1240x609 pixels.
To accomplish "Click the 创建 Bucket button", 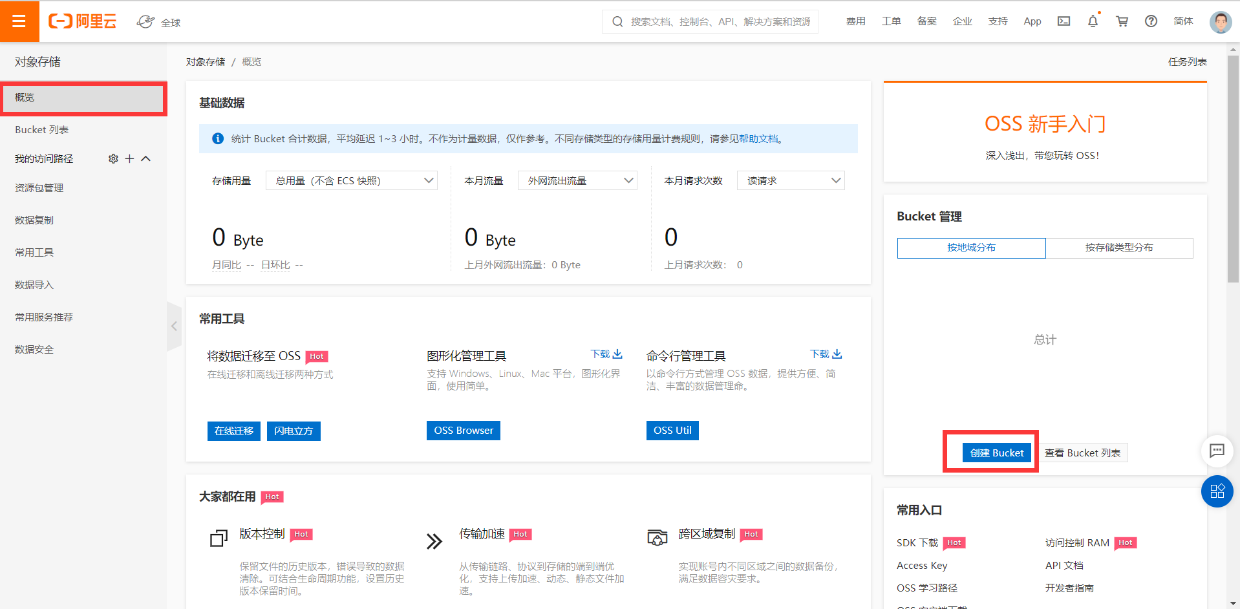I will [996, 453].
